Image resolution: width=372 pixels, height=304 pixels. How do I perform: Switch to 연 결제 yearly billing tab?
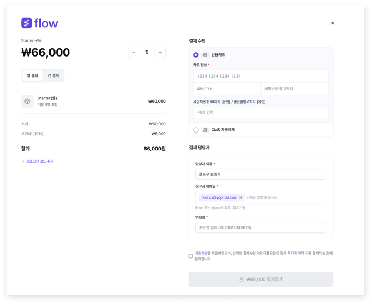53,75
